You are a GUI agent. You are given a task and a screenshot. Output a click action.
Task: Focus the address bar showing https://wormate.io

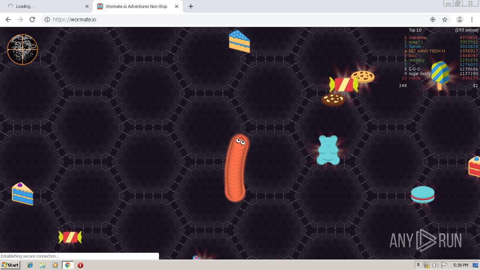(x=240, y=19)
